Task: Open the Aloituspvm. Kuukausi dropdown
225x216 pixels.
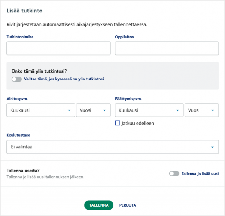Action: (x=41, y=110)
